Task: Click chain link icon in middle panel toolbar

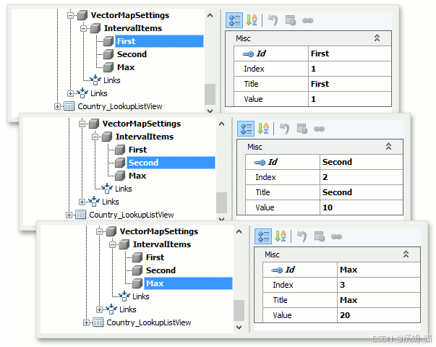Action: click(319, 129)
